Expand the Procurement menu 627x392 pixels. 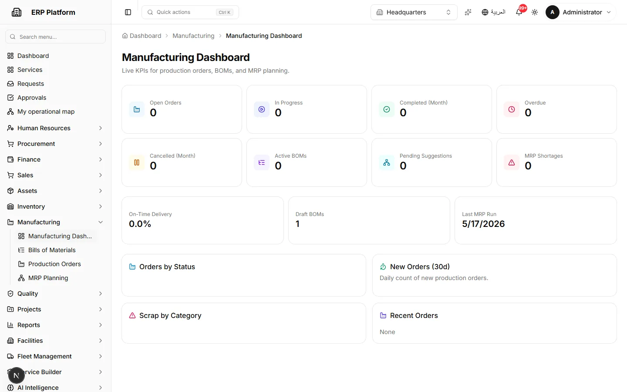point(56,144)
